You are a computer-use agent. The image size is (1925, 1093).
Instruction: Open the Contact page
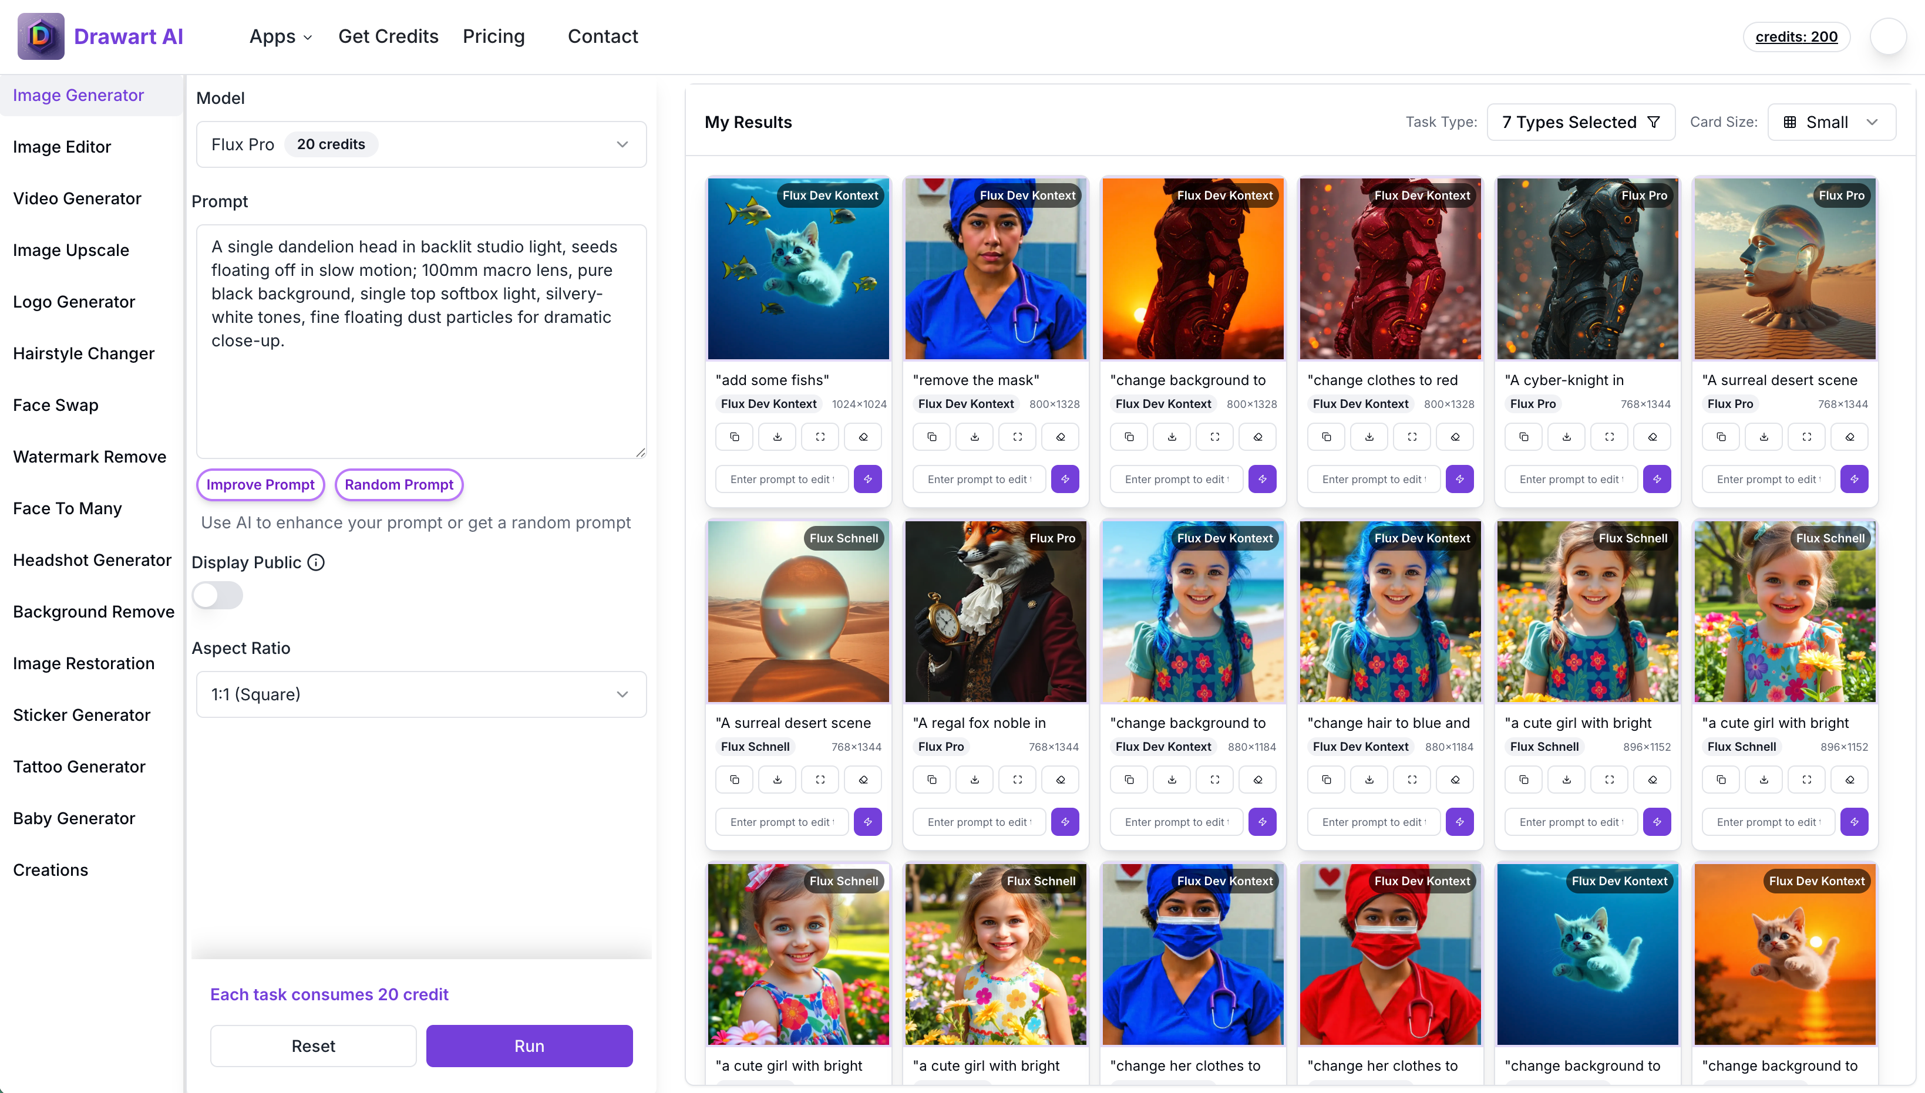click(x=602, y=36)
